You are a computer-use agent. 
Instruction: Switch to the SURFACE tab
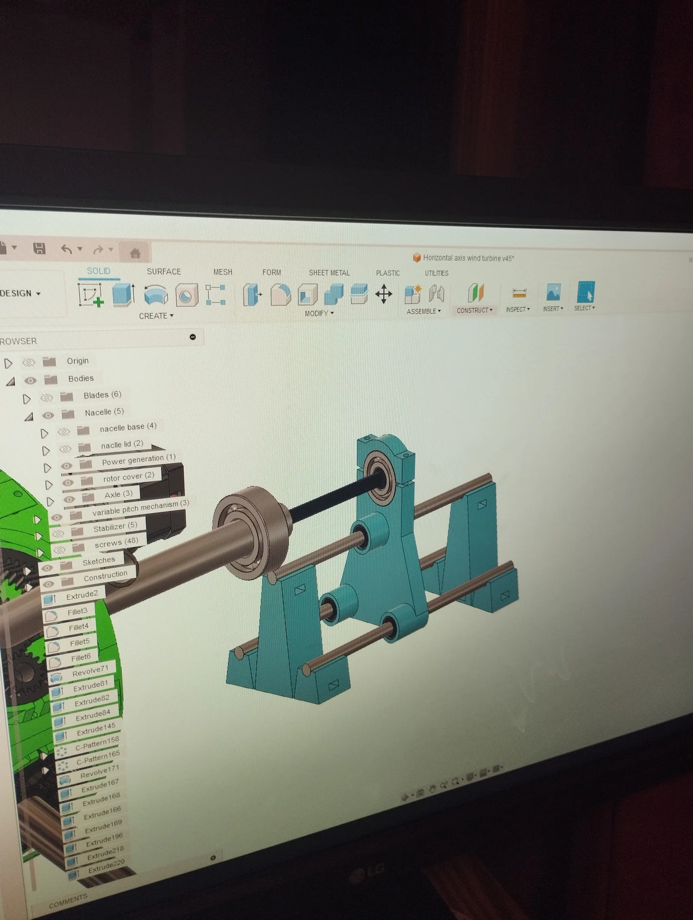pyautogui.click(x=164, y=271)
